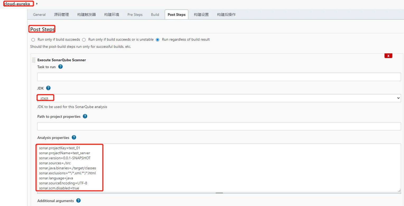The width and height of the screenshot is (404, 206).
Task: Open help for Task to run
Action: (60, 67)
